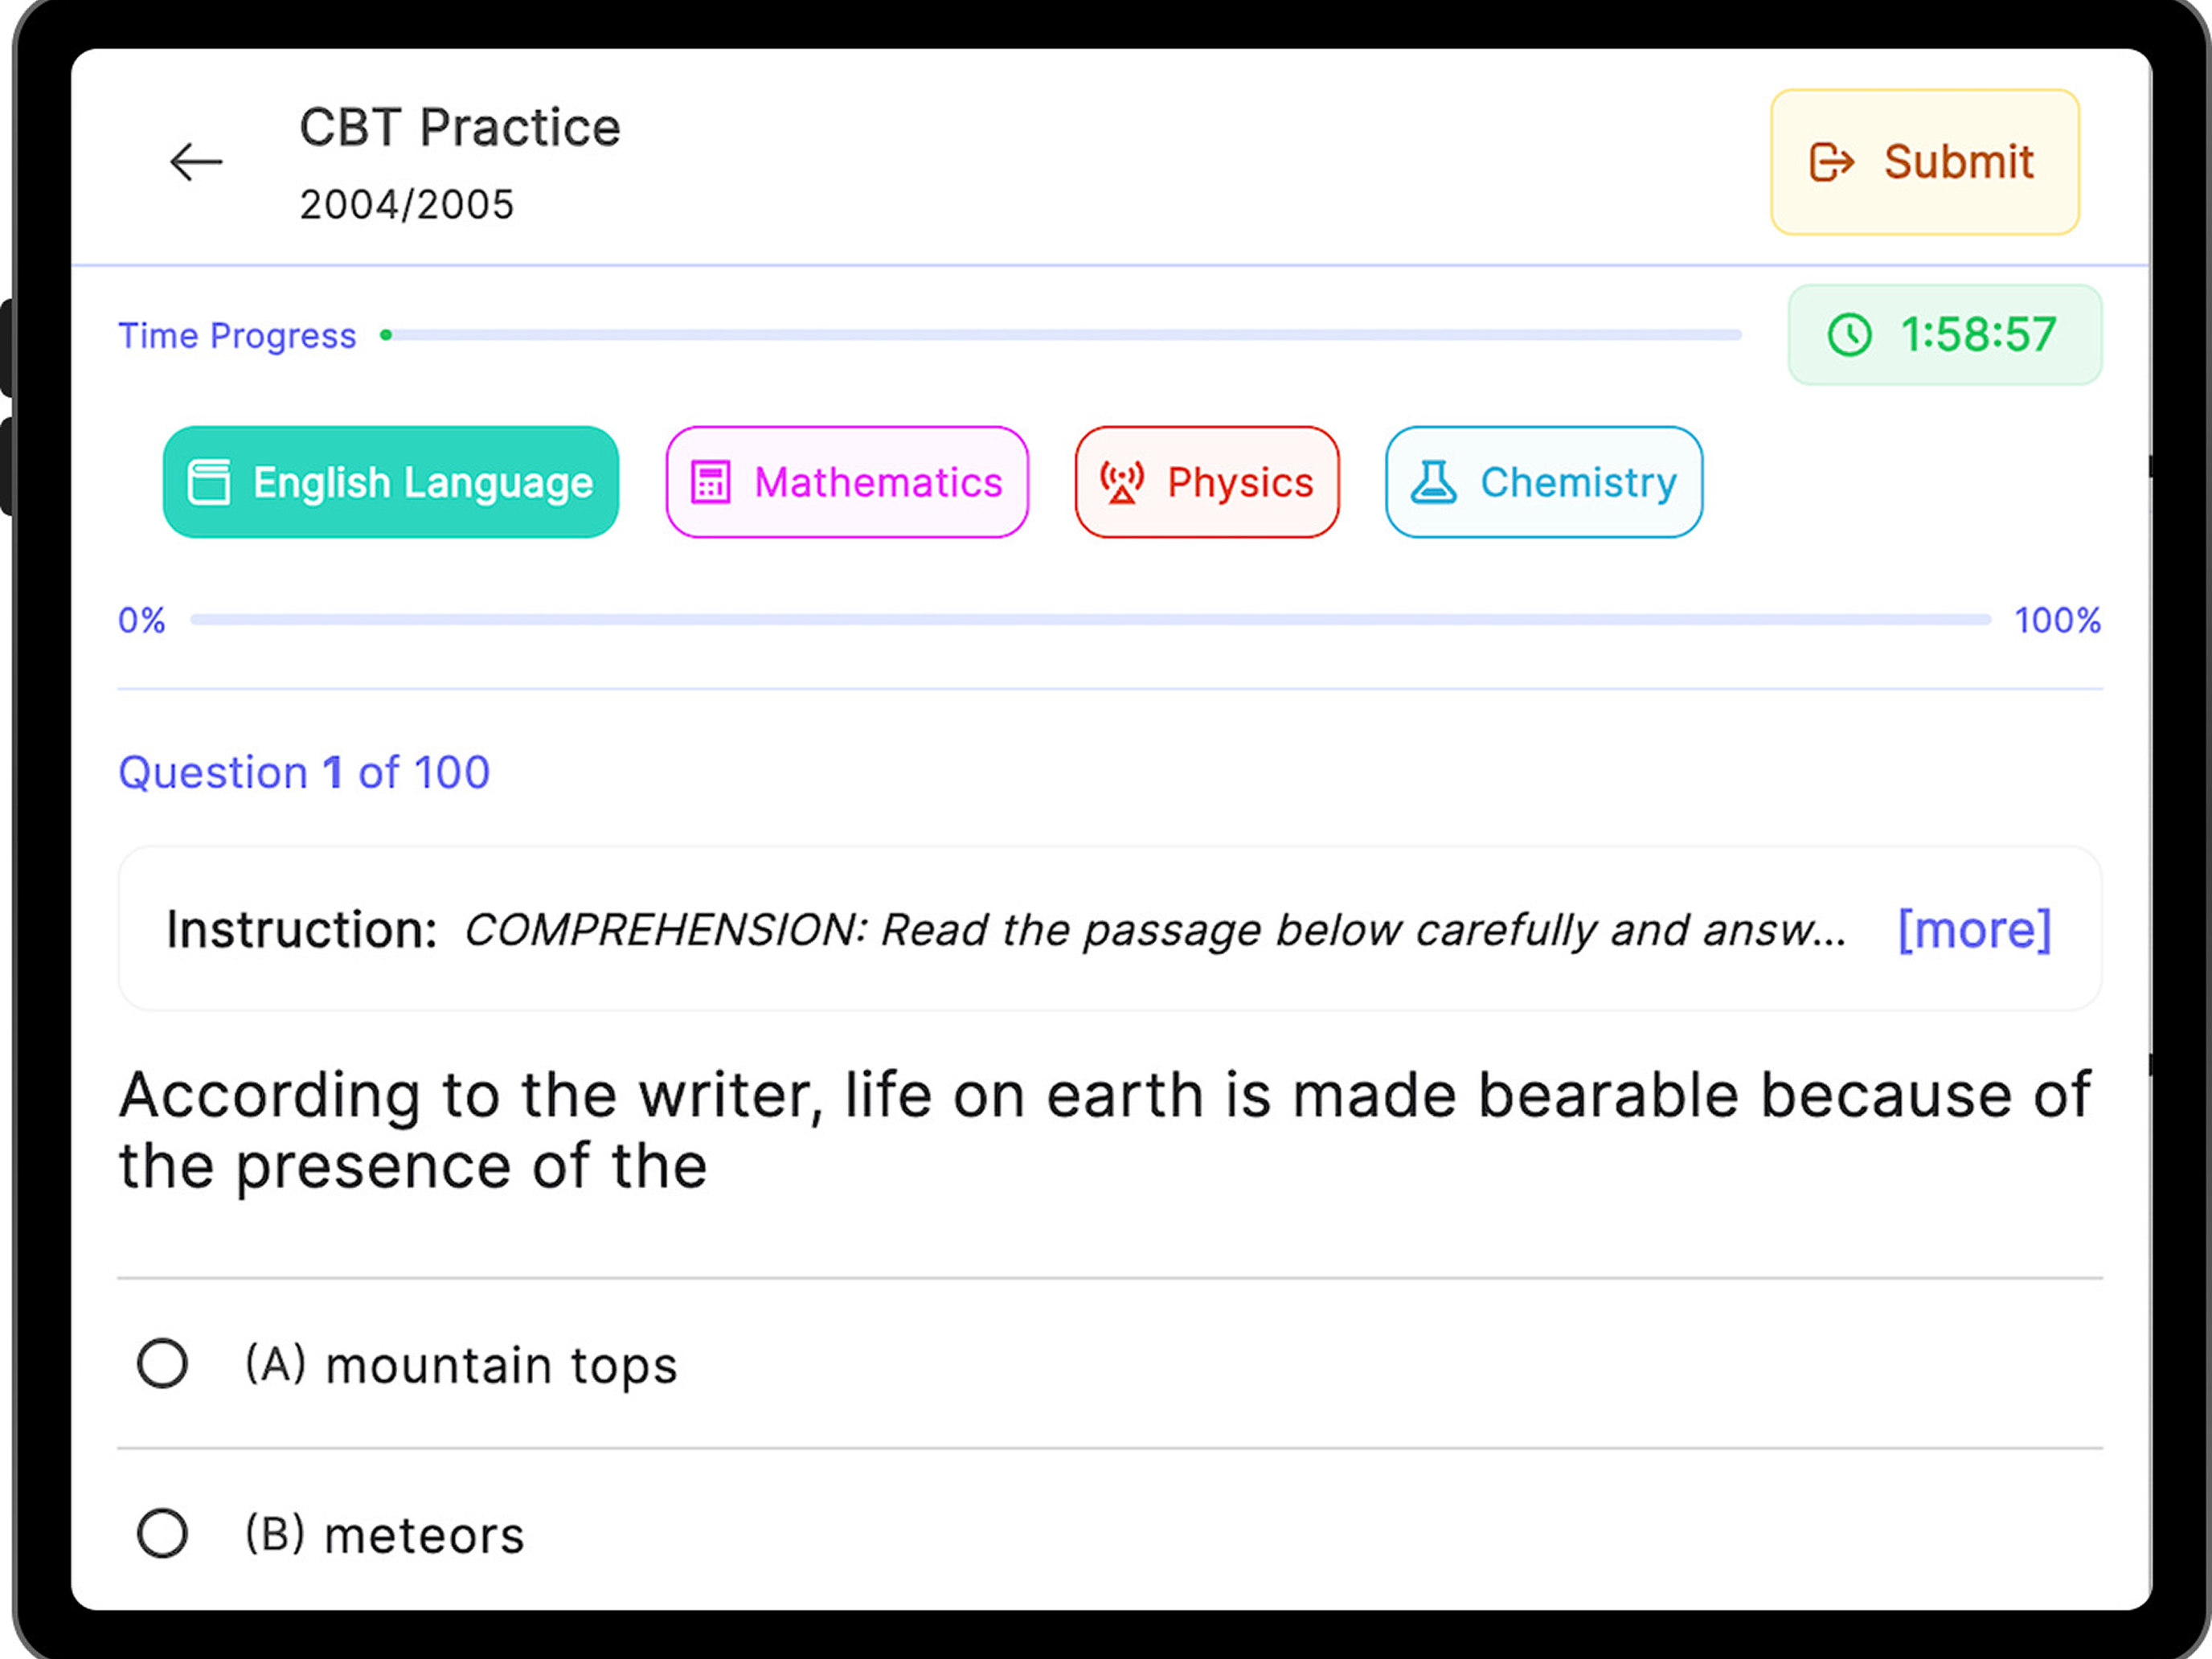Select option (A) mountain tops radio button

[x=162, y=1363]
